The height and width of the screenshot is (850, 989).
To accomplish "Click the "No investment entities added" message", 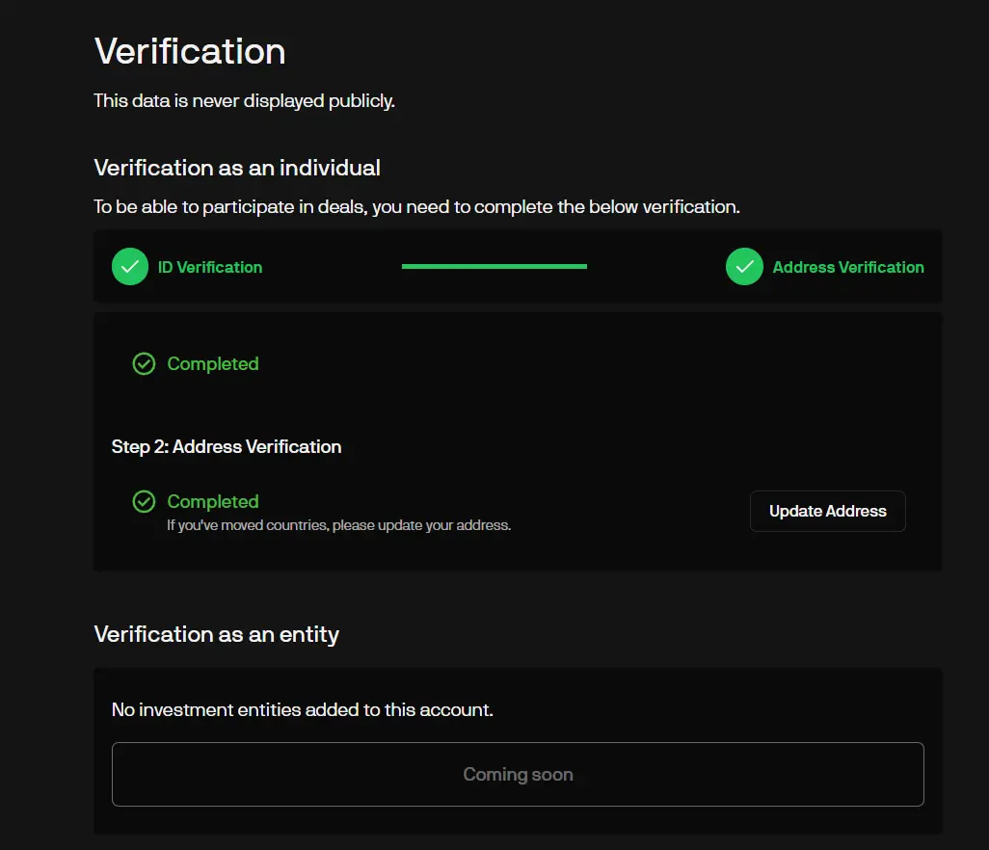I will tap(303, 710).
